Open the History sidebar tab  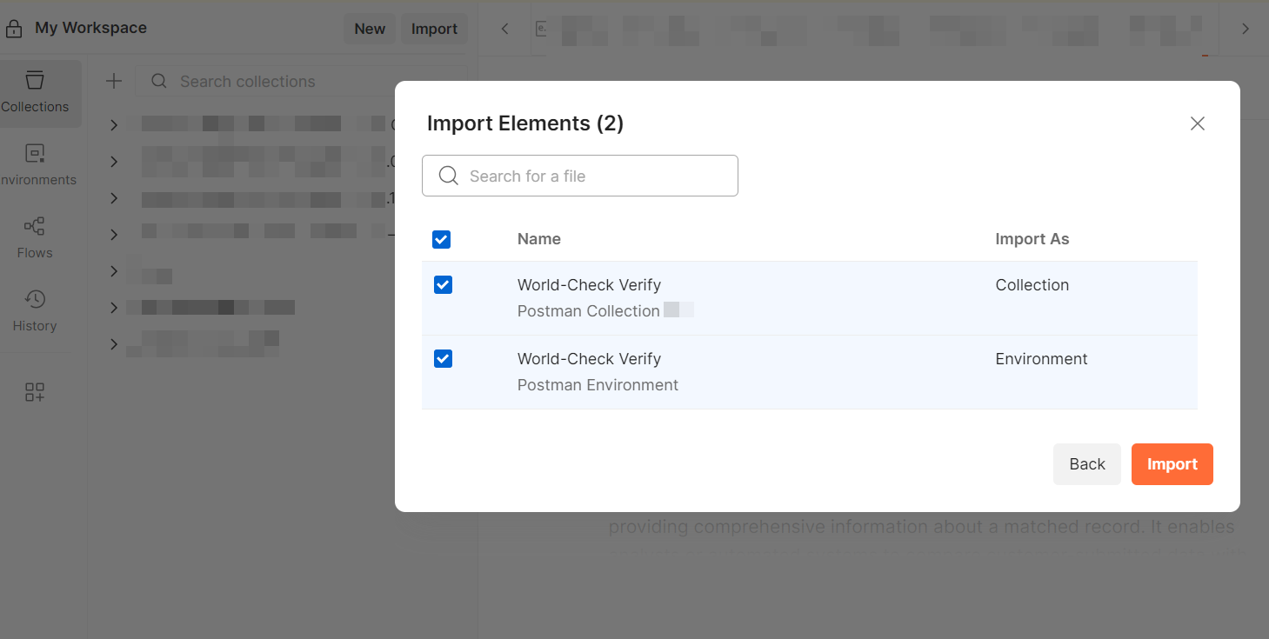click(35, 312)
